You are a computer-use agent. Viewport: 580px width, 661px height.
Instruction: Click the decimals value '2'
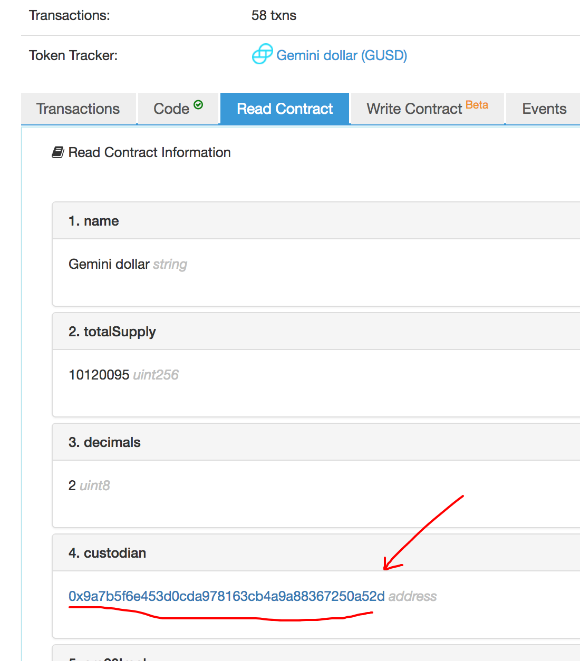pyautogui.click(x=72, y=485)
